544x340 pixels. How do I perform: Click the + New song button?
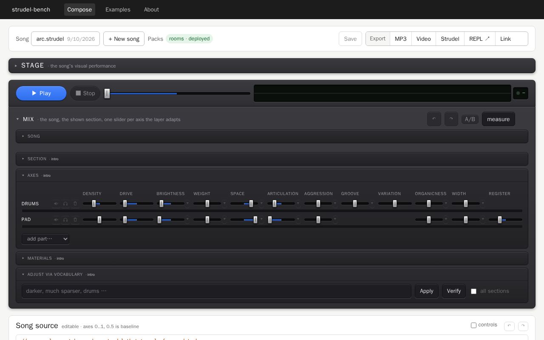pyautogui.click(x=124, y=39)
